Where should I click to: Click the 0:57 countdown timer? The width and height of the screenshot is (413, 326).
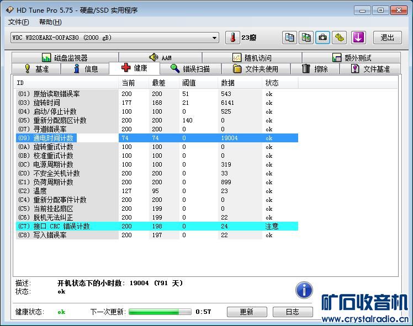pos(203,312)
